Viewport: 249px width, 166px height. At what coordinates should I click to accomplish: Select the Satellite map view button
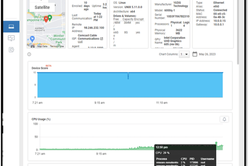pyautogui.click(x=42, y=7)
